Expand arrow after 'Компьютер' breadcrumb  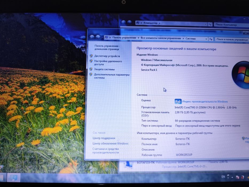pyautogui.click(x=160, y=23)
